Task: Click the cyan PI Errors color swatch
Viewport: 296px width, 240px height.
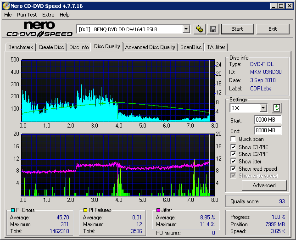Action: coord(12,211)
